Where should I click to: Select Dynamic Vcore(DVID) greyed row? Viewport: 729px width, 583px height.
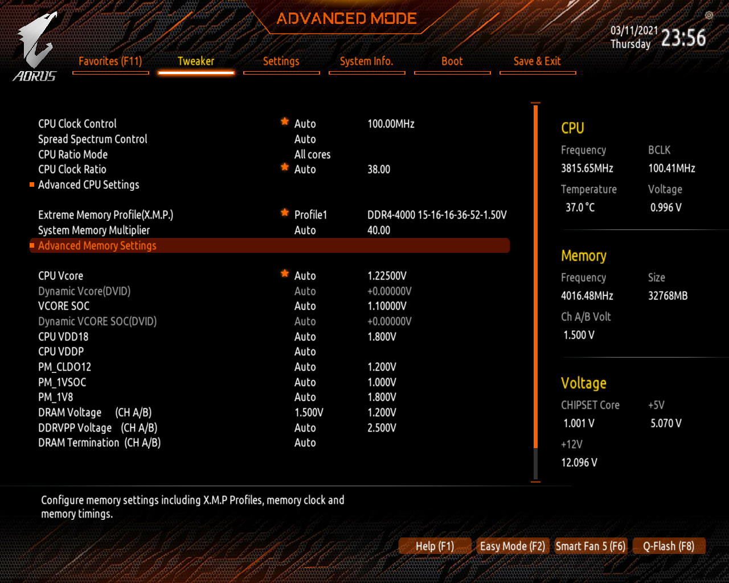tap(84, 291)
